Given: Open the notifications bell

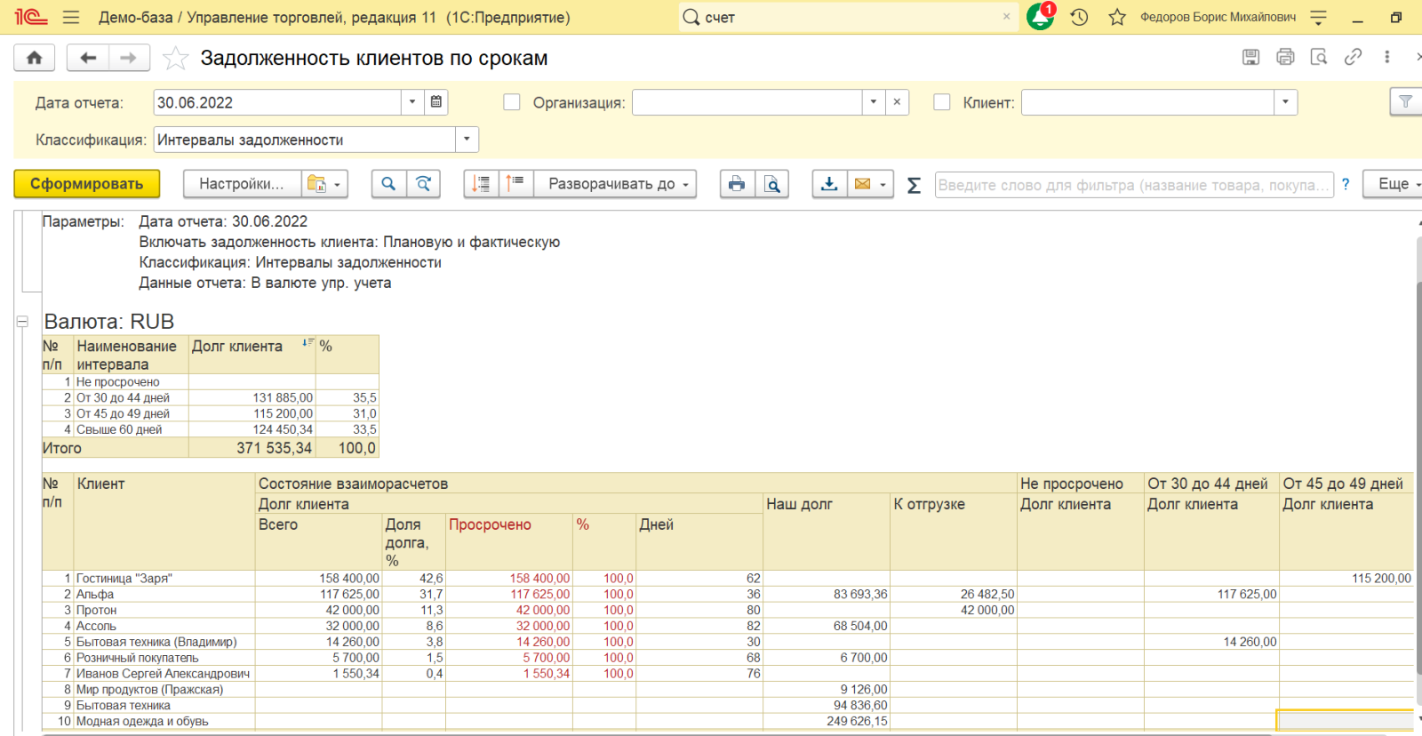Looking at the screenshot, I should pos(1039,17).
